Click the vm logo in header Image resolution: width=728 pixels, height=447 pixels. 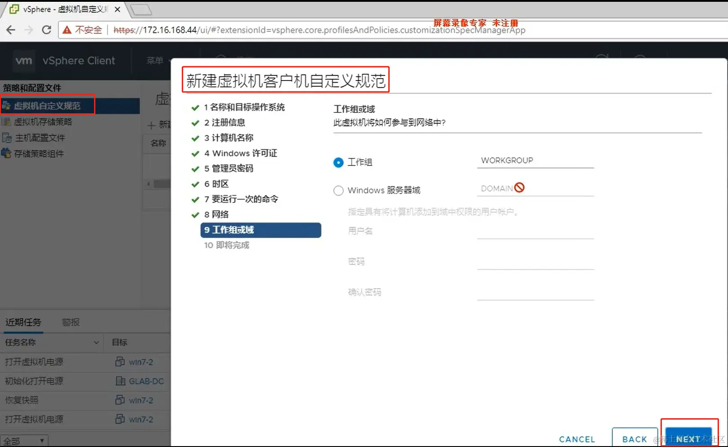click(24, 61)
